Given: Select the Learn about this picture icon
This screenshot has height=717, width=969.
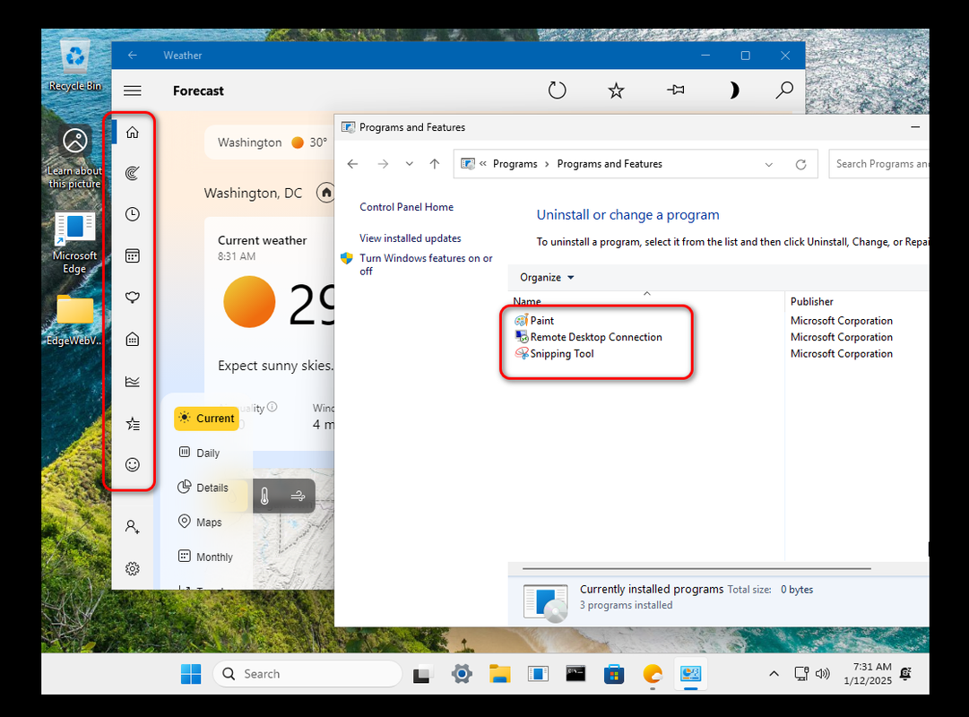Looking at the screenshot, I should coord(74,156).
